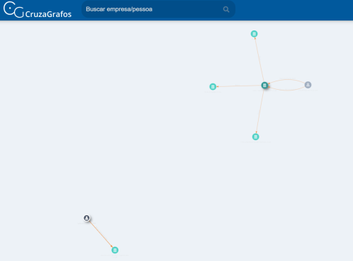Select the gray person node on the right
This screenshot has width=353, height=261.
[x=308, y=85]
